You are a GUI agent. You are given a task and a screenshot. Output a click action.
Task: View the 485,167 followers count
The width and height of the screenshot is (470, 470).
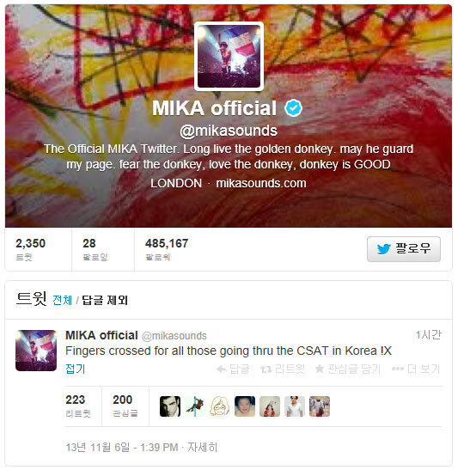click(167, 249)
